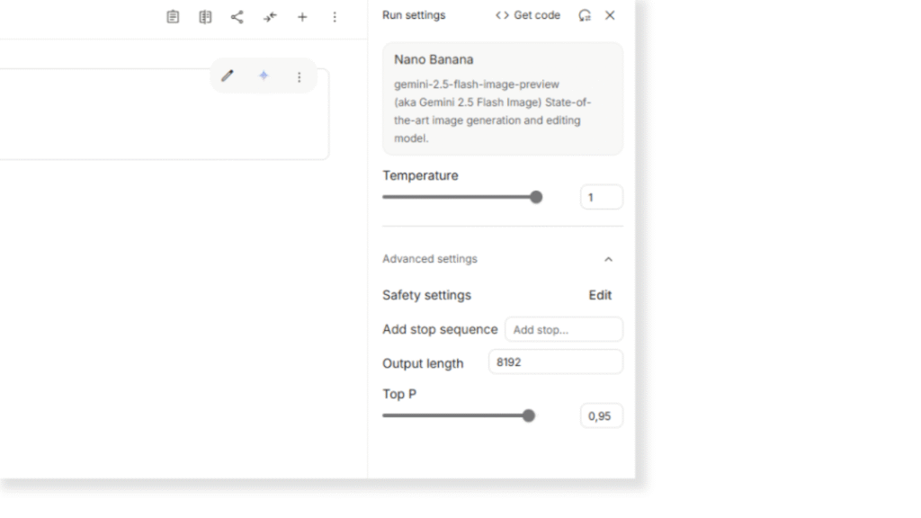
Task: Click the Add stop sequence field
Action: (563, 329)
